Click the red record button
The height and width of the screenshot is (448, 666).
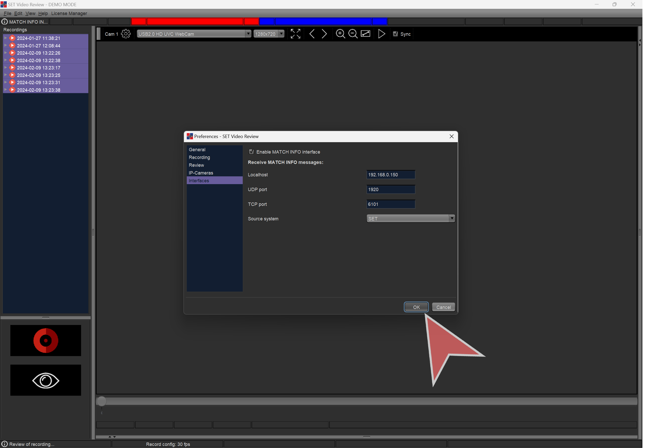point(46,340)
